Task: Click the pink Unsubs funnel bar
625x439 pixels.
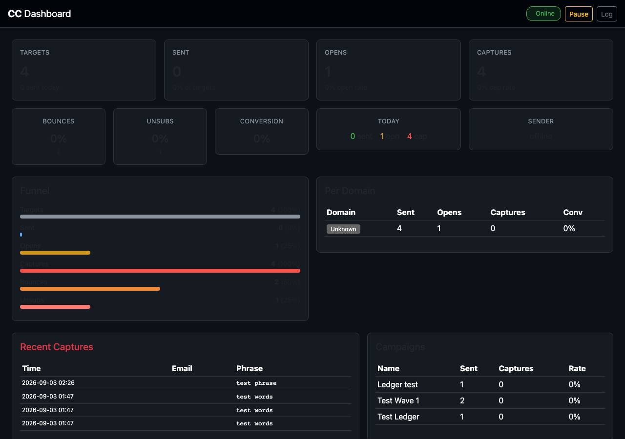Action: point(55,307)
